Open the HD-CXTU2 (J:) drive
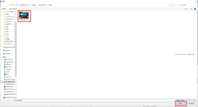 10,92
